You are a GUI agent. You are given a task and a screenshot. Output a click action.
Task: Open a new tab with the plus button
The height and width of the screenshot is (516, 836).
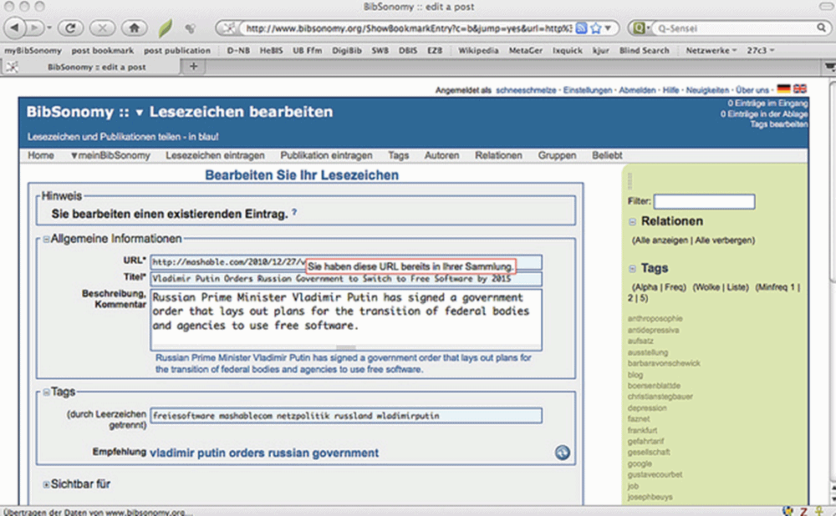pos(194,66)
